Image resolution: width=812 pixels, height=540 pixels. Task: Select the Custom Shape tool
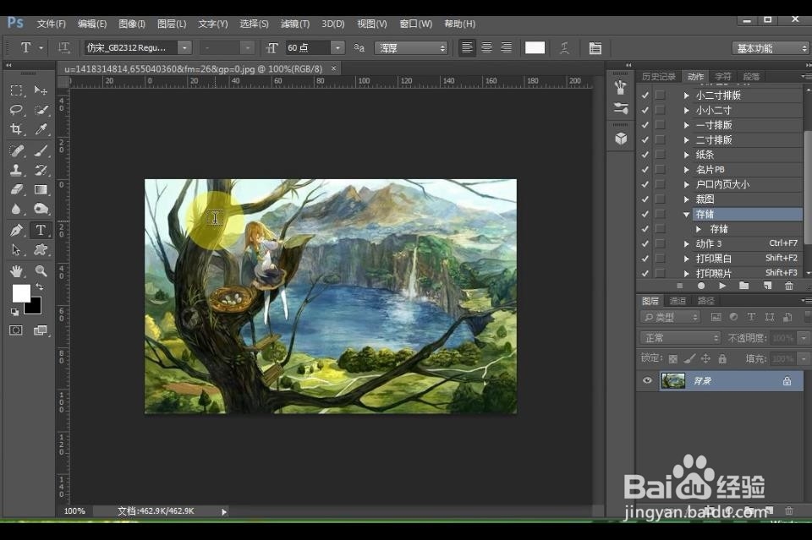41,250
